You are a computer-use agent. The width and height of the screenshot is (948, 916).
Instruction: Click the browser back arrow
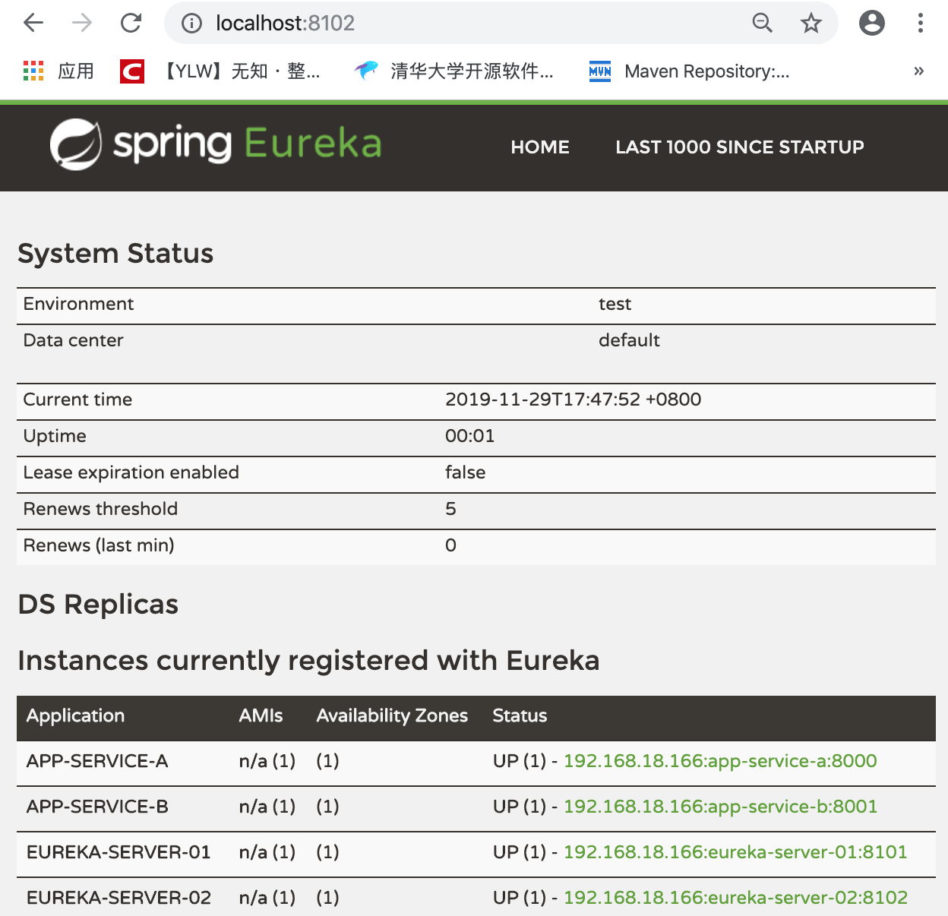[33, 23]
